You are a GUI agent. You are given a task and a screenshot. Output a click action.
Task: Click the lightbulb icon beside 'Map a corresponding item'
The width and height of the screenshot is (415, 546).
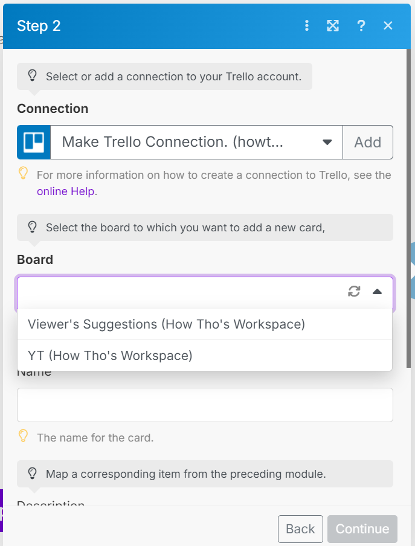point(33,474)
